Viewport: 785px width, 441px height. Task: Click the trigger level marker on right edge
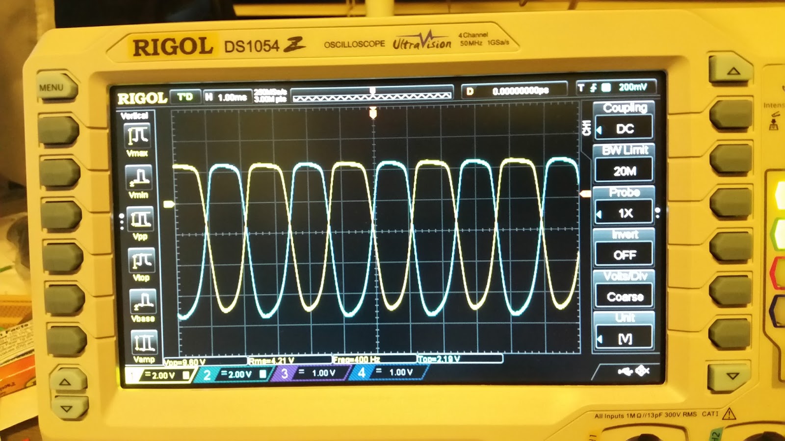tap(585, 194)
